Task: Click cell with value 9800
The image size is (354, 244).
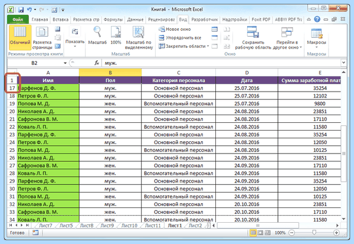Action: pyautogui.click(x=320, y=103)
